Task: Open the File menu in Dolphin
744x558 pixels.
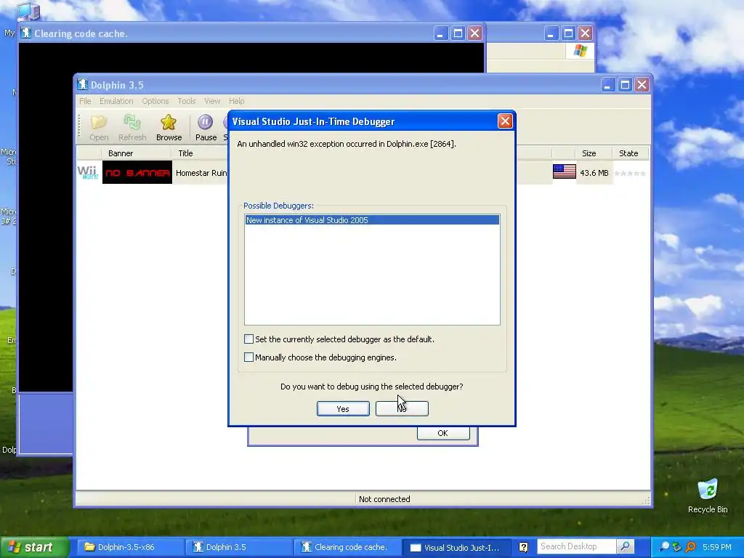Action: point(86,101)
